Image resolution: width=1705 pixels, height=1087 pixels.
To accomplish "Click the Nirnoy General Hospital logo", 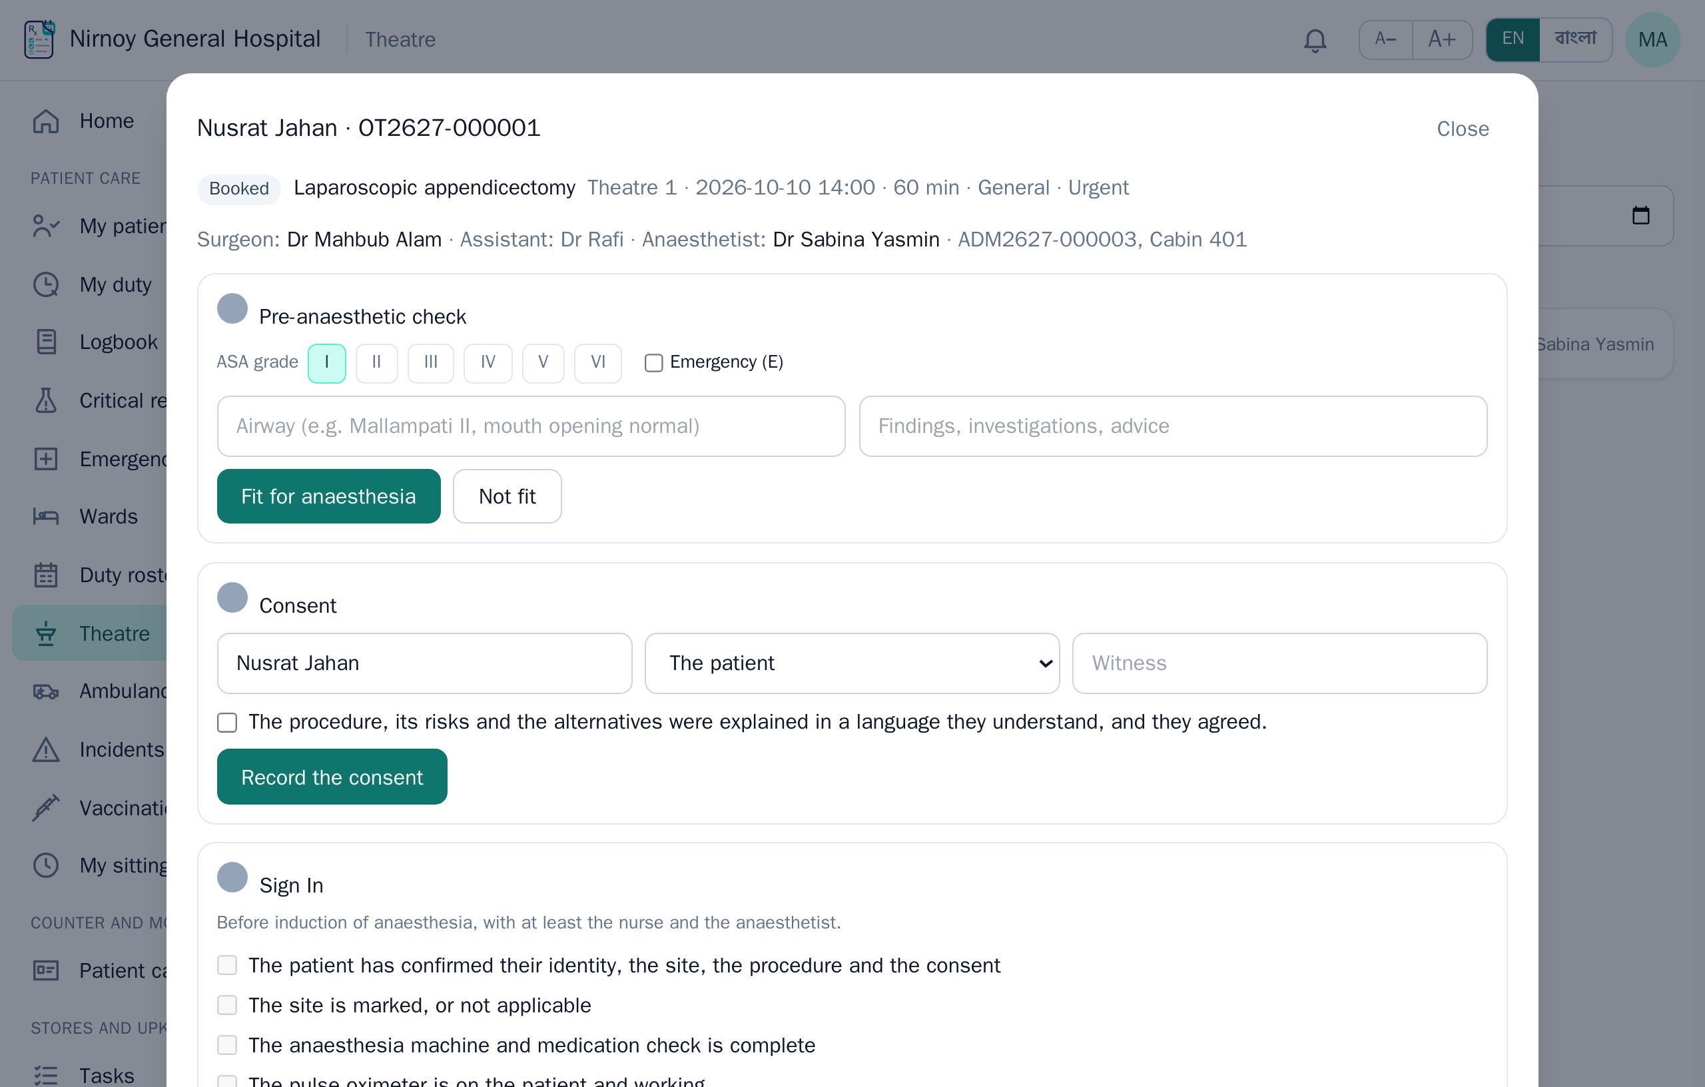I will 39,39.
